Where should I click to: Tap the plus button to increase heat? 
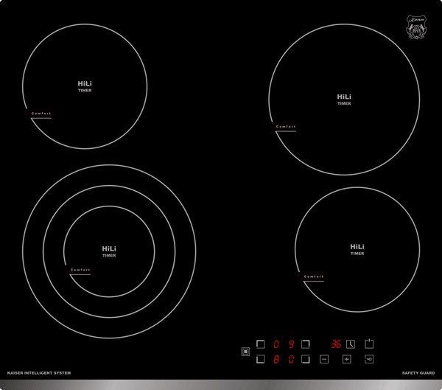coord(346,359)
